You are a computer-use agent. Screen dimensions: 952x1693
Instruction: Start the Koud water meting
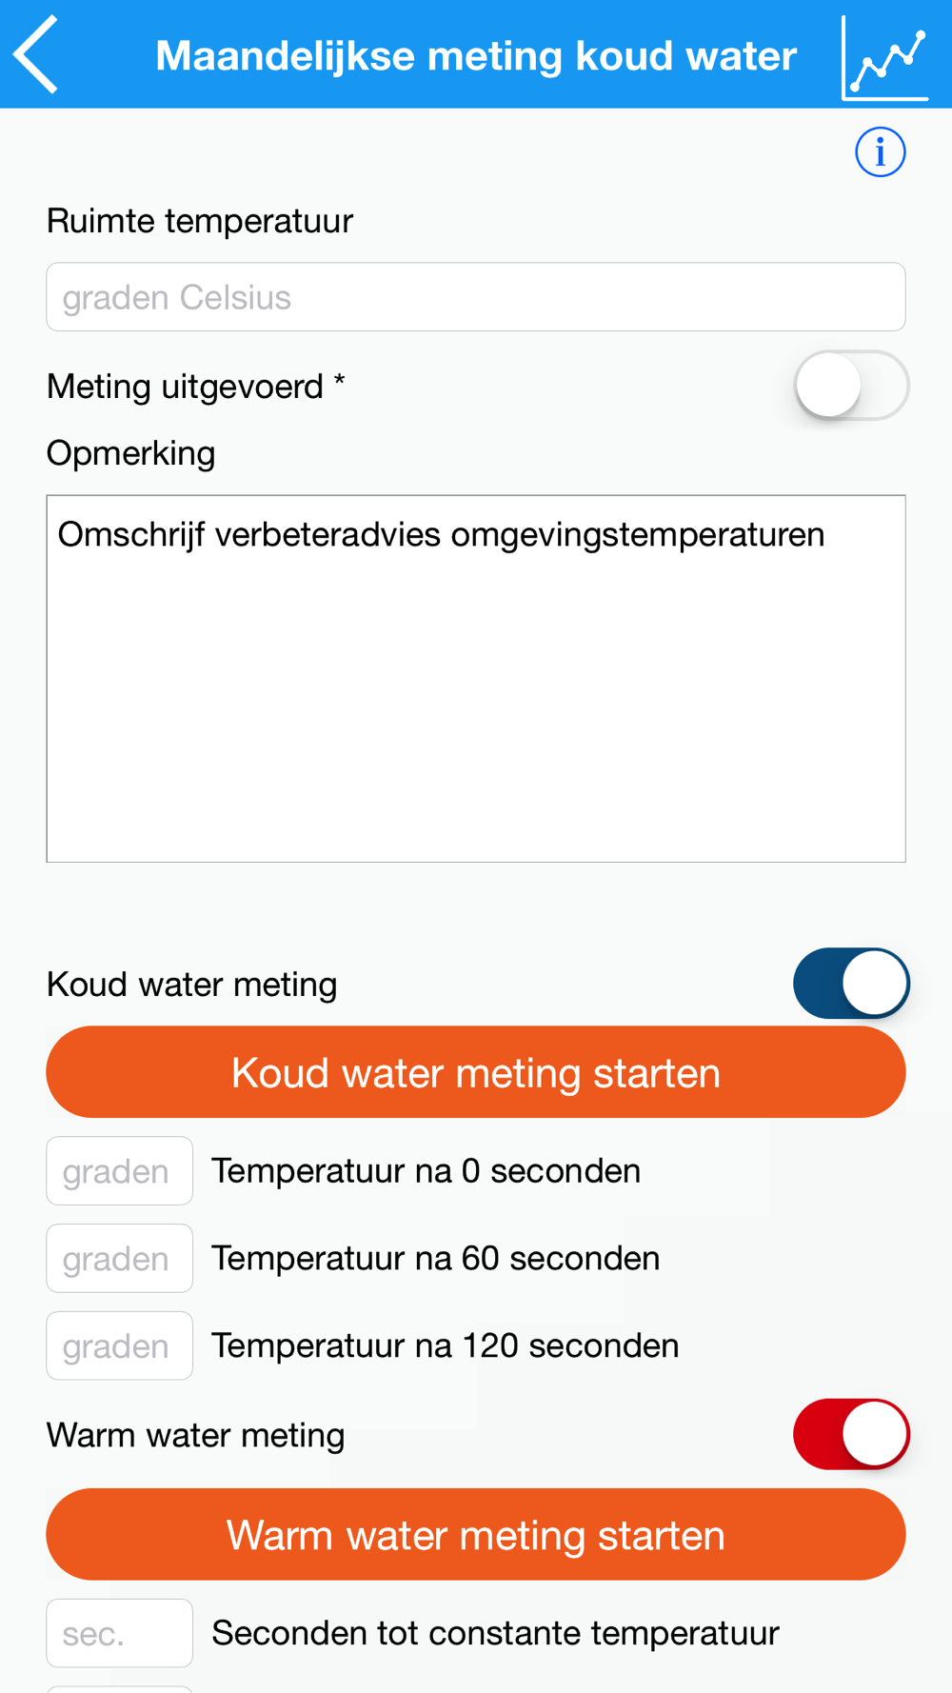click(x=476, y=1072)
